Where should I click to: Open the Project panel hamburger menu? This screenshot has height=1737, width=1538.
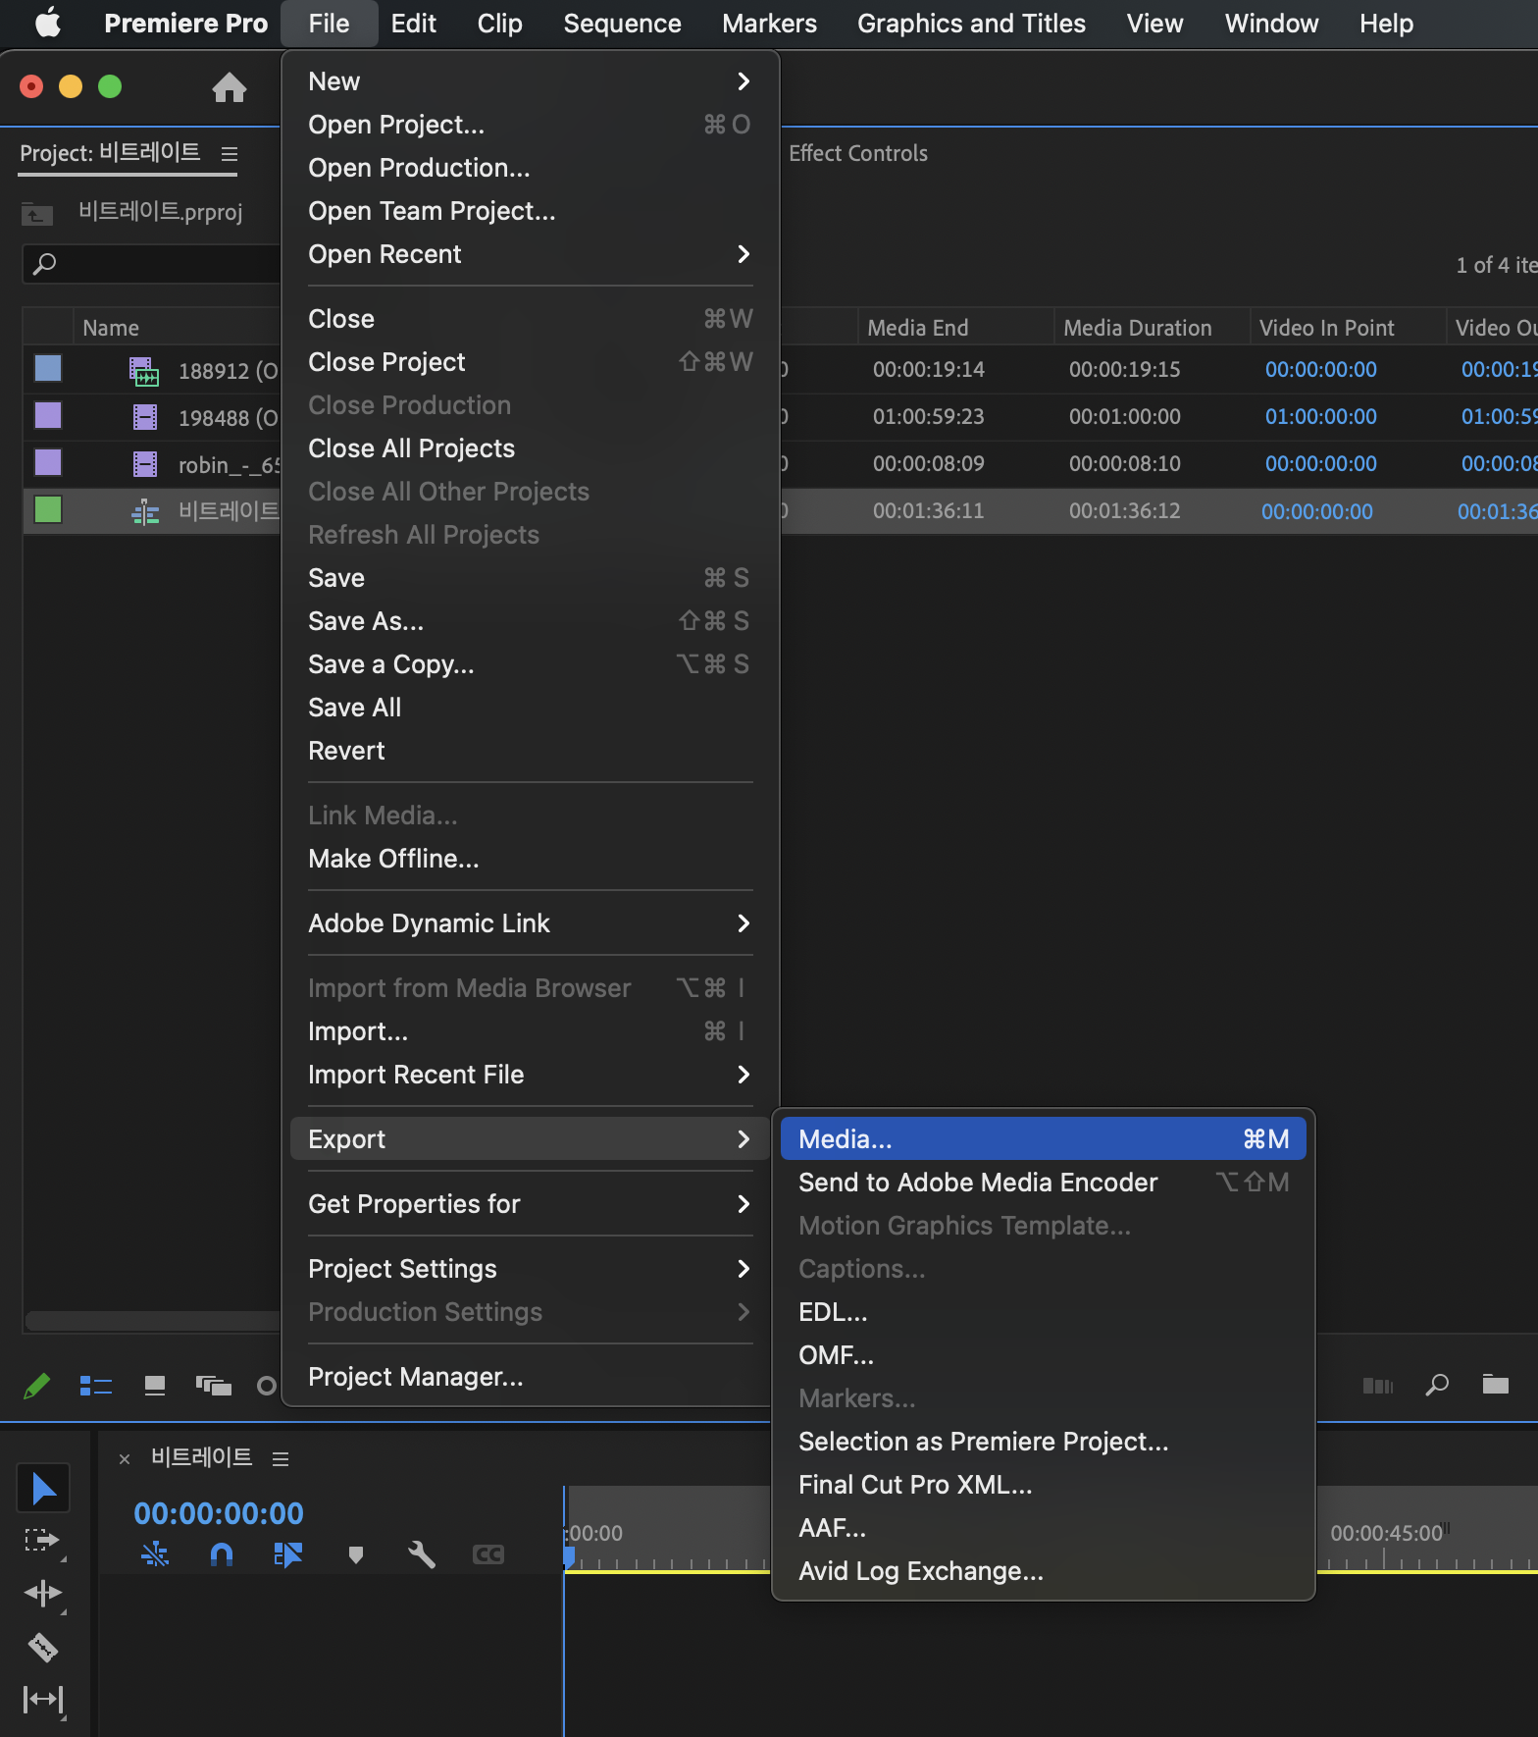coord(230,154)
